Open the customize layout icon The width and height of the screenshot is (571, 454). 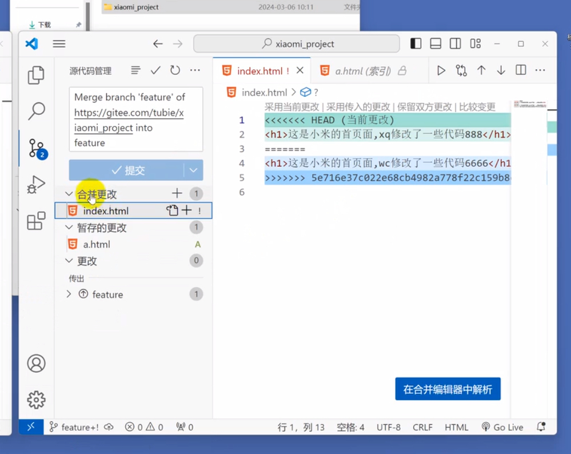tap(475, 43)
